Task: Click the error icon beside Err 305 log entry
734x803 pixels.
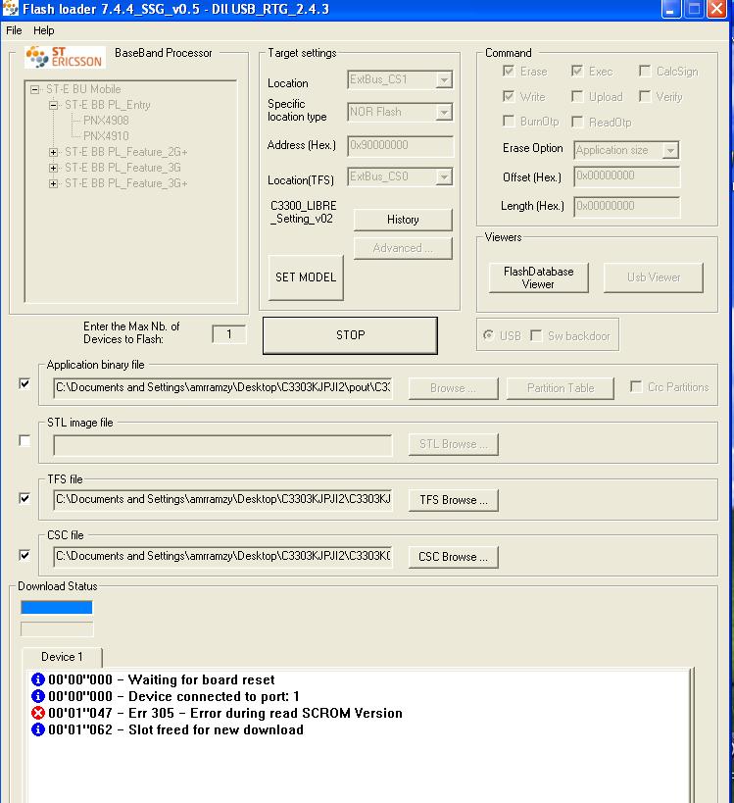Action: (x=38, y=713)
